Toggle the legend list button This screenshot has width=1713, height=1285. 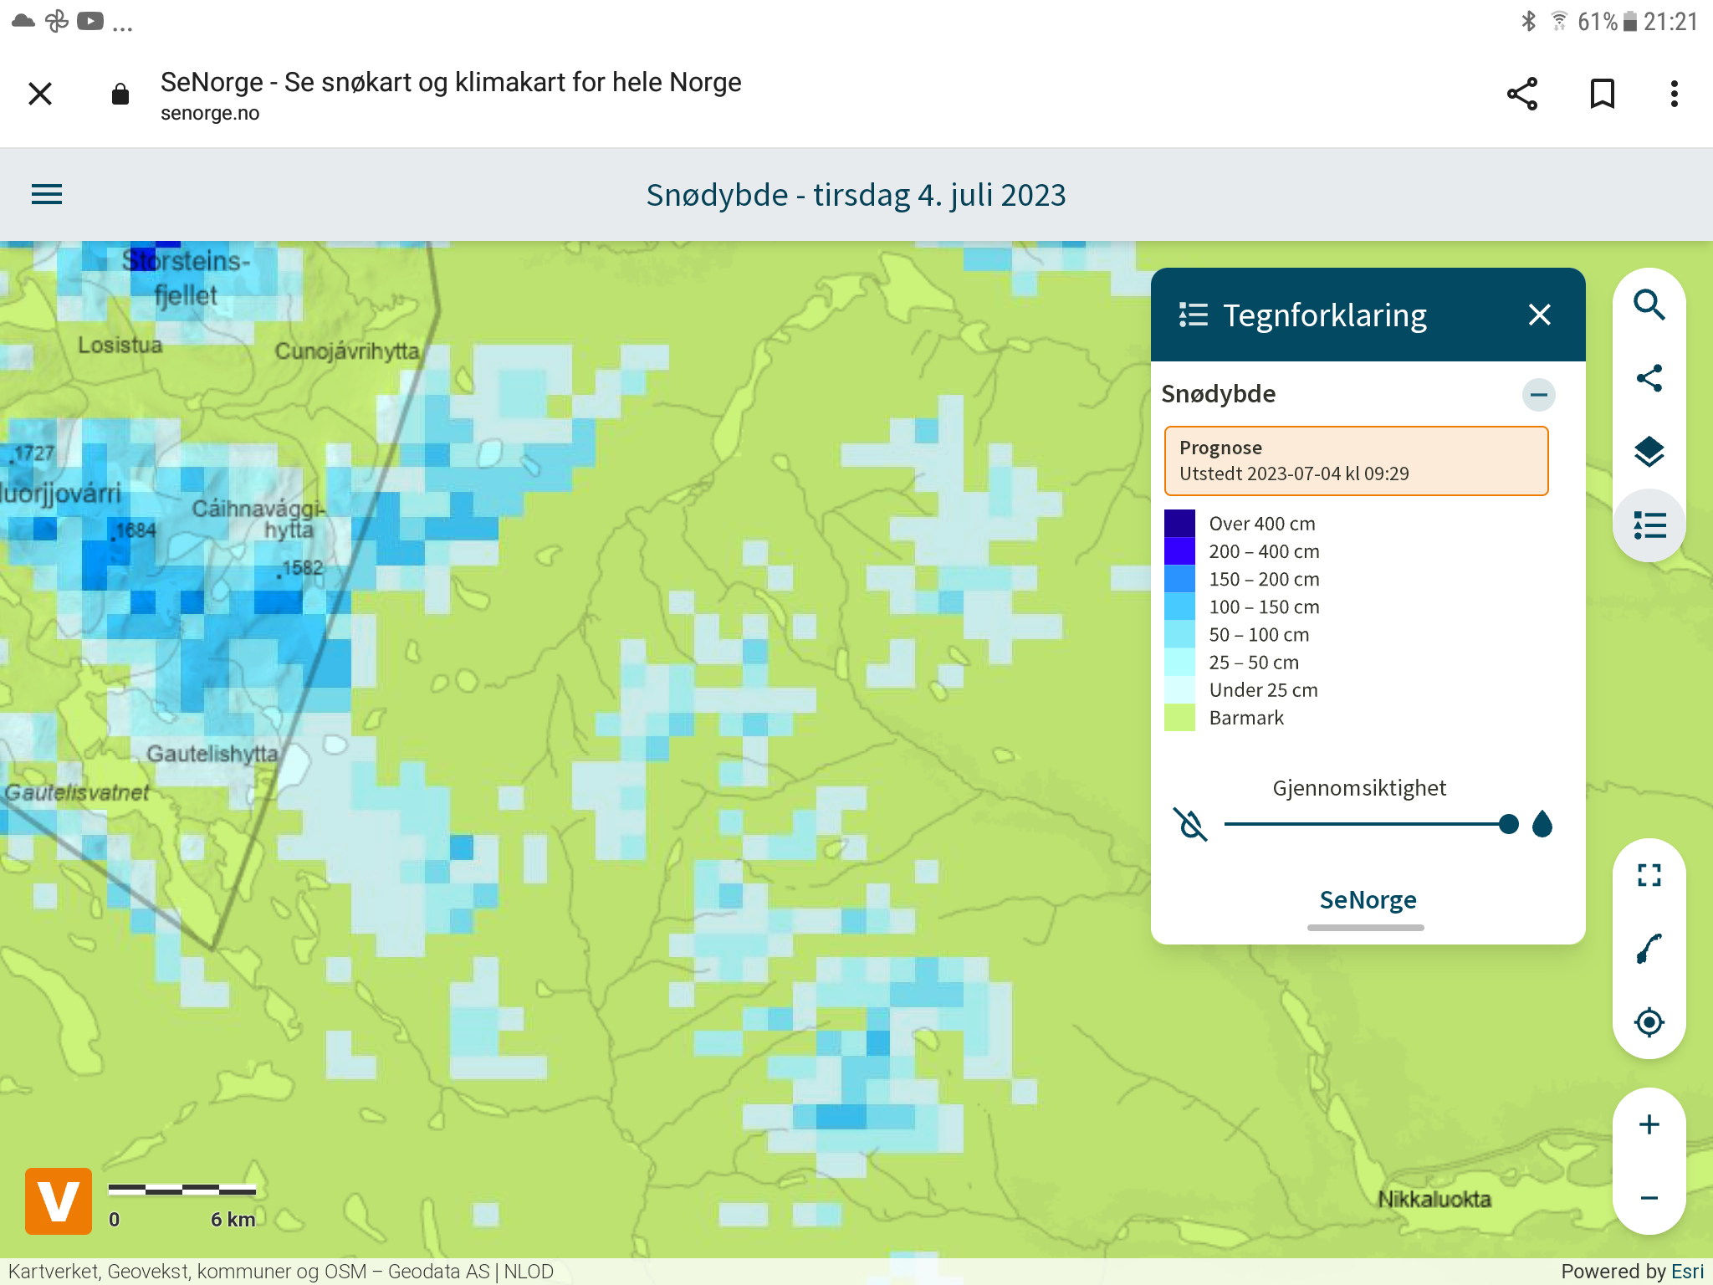pyautogui.click(x=1649, y=525)
